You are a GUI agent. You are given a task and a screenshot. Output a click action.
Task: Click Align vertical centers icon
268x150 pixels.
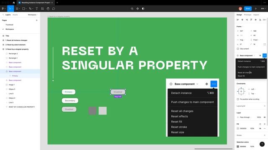[256, 20]
